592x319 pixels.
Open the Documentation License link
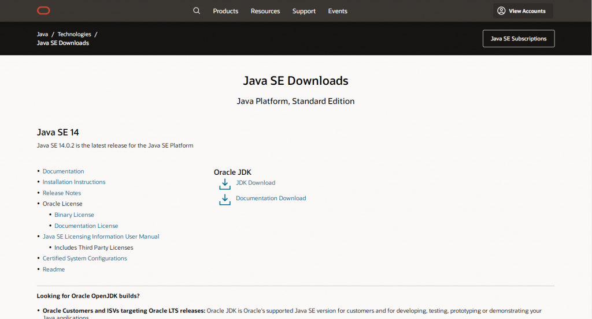point(86,226)
